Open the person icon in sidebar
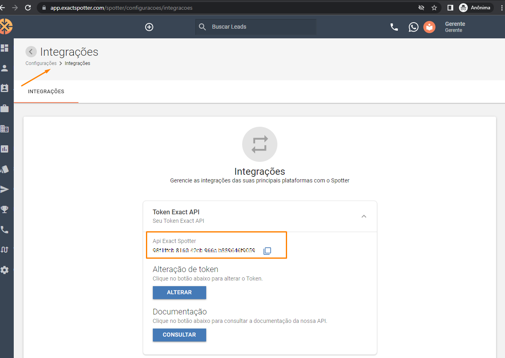The width and height of the screenshot is (505, 358). (4, 68)
